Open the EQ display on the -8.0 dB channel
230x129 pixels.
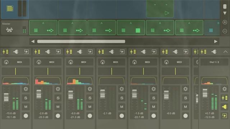pyautogui.click(x=80, y=81)
